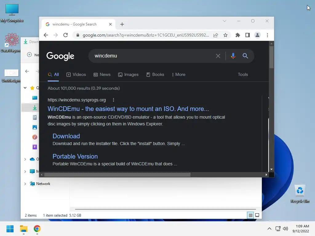
Task: View site information lock icon
Action: (78, 35)
